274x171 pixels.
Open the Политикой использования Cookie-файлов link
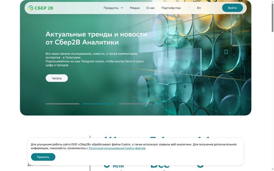pyautogui.click(x=117, y=148)
